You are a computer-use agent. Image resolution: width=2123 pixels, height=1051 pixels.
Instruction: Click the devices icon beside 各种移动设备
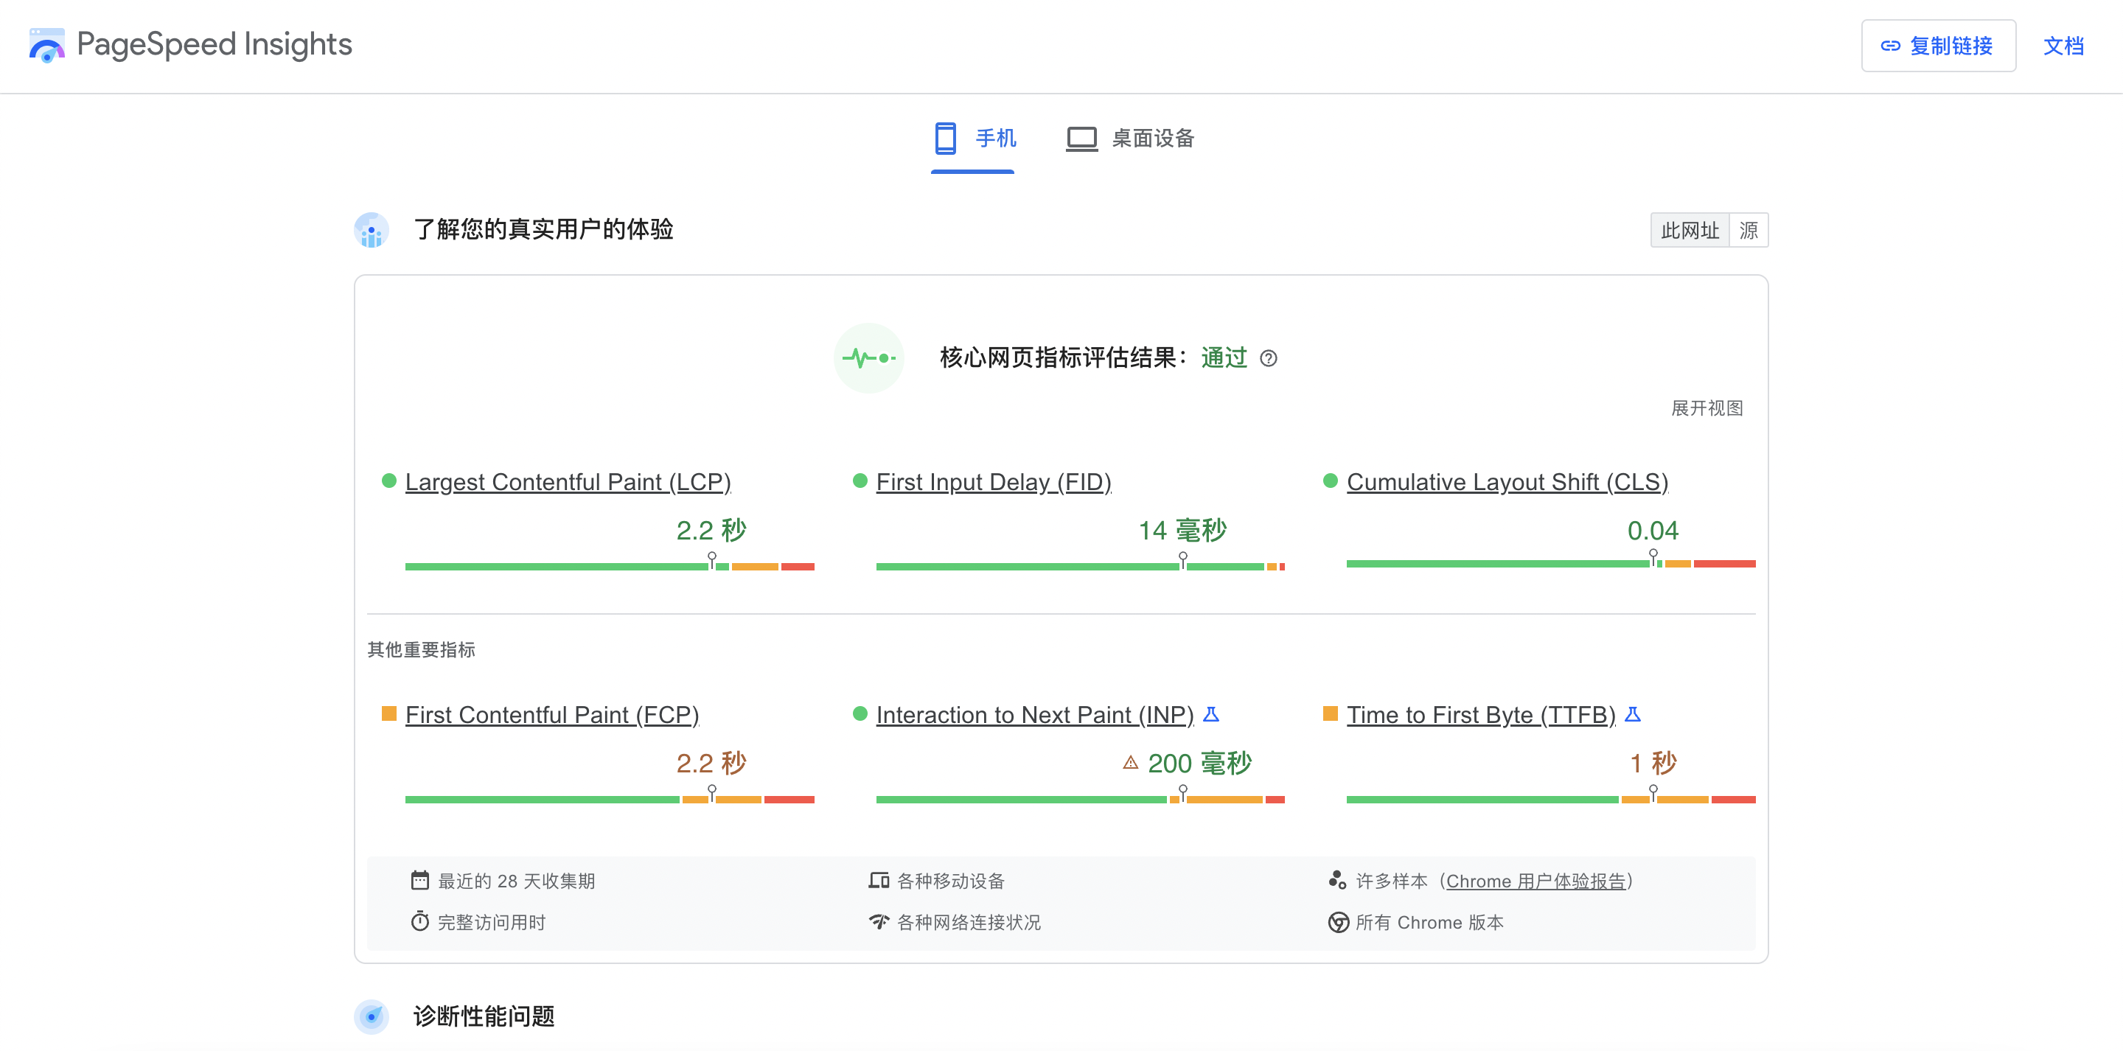tap(879, 880)
